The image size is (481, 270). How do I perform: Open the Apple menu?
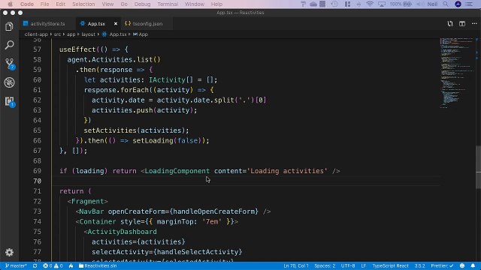point(10,4)
